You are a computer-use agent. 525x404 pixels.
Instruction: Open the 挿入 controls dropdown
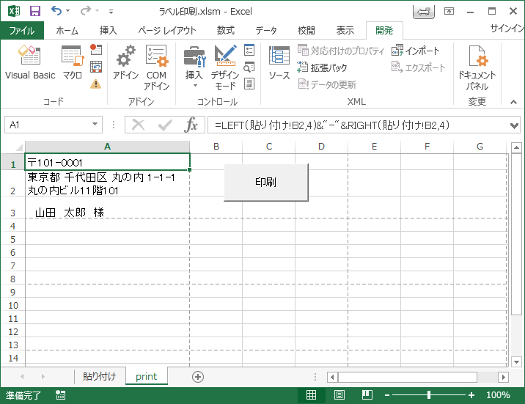point(194,67)
